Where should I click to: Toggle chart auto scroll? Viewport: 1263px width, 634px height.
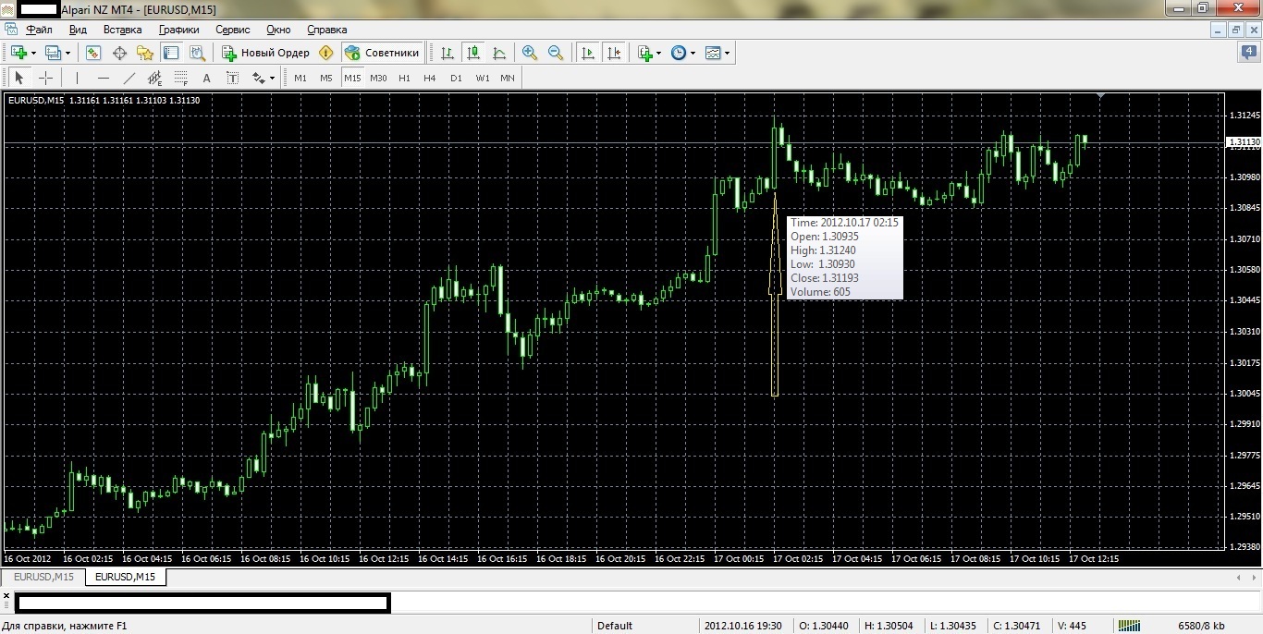tap(587, 53)
